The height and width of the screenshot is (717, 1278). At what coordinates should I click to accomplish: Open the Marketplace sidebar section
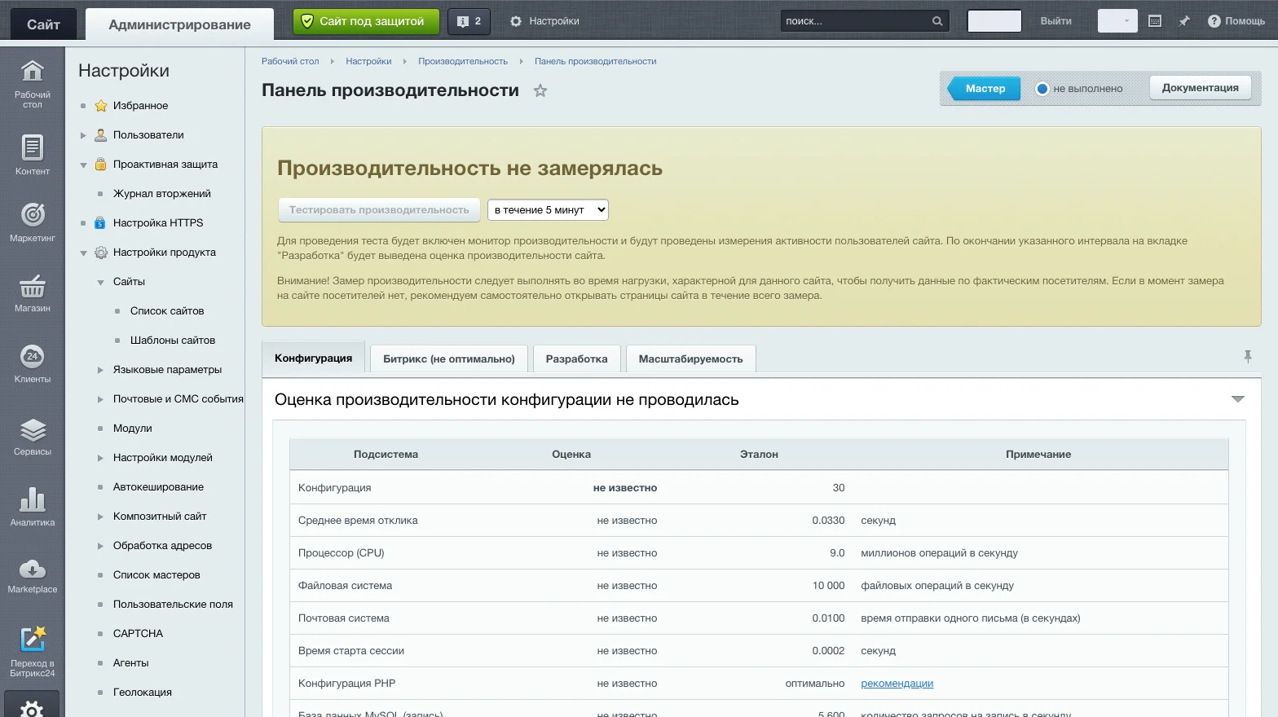point(33,575)
